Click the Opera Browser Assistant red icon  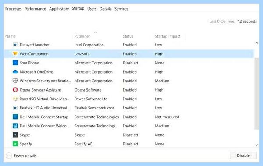(15, 90)
